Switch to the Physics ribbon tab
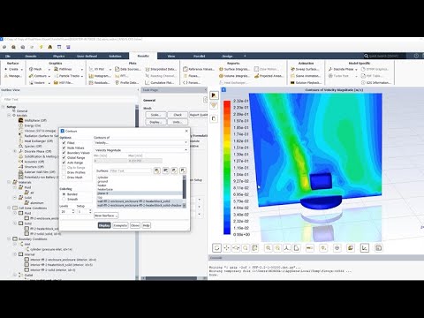 pyautogui.click(x=58, y=56)
